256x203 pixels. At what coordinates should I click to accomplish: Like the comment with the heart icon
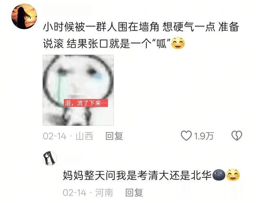pyautogui.click(x=186, y=135)
